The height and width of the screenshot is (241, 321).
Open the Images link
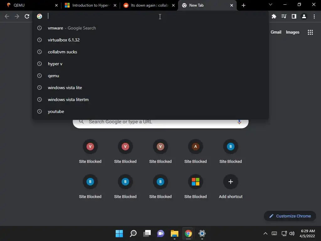292,32
